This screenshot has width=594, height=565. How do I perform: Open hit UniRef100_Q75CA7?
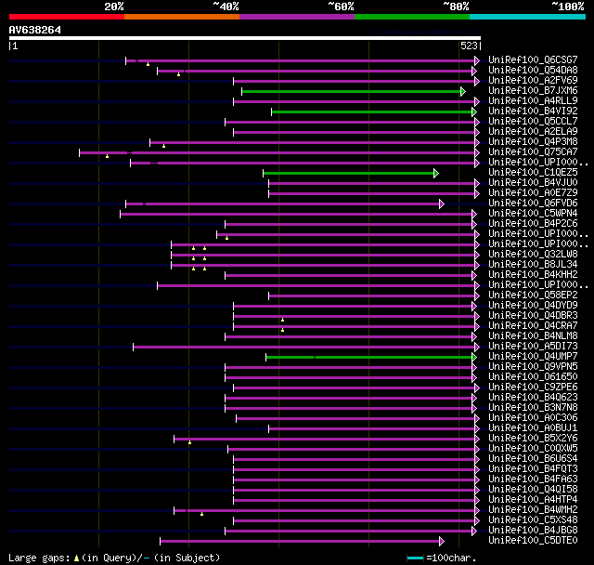coord(533,152)
